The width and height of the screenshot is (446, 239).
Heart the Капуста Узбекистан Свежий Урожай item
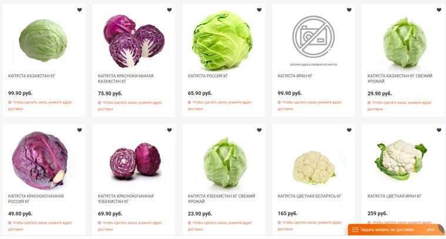pyautogui.click(x=259, y=130)
